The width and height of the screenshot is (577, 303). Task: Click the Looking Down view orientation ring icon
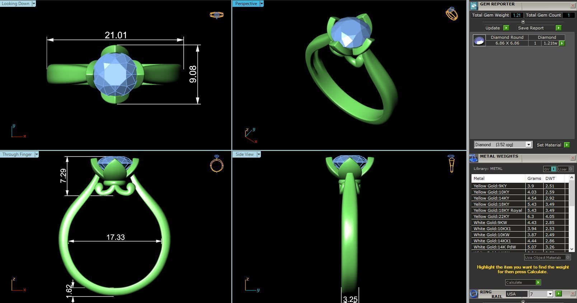[x=217, y=15]
